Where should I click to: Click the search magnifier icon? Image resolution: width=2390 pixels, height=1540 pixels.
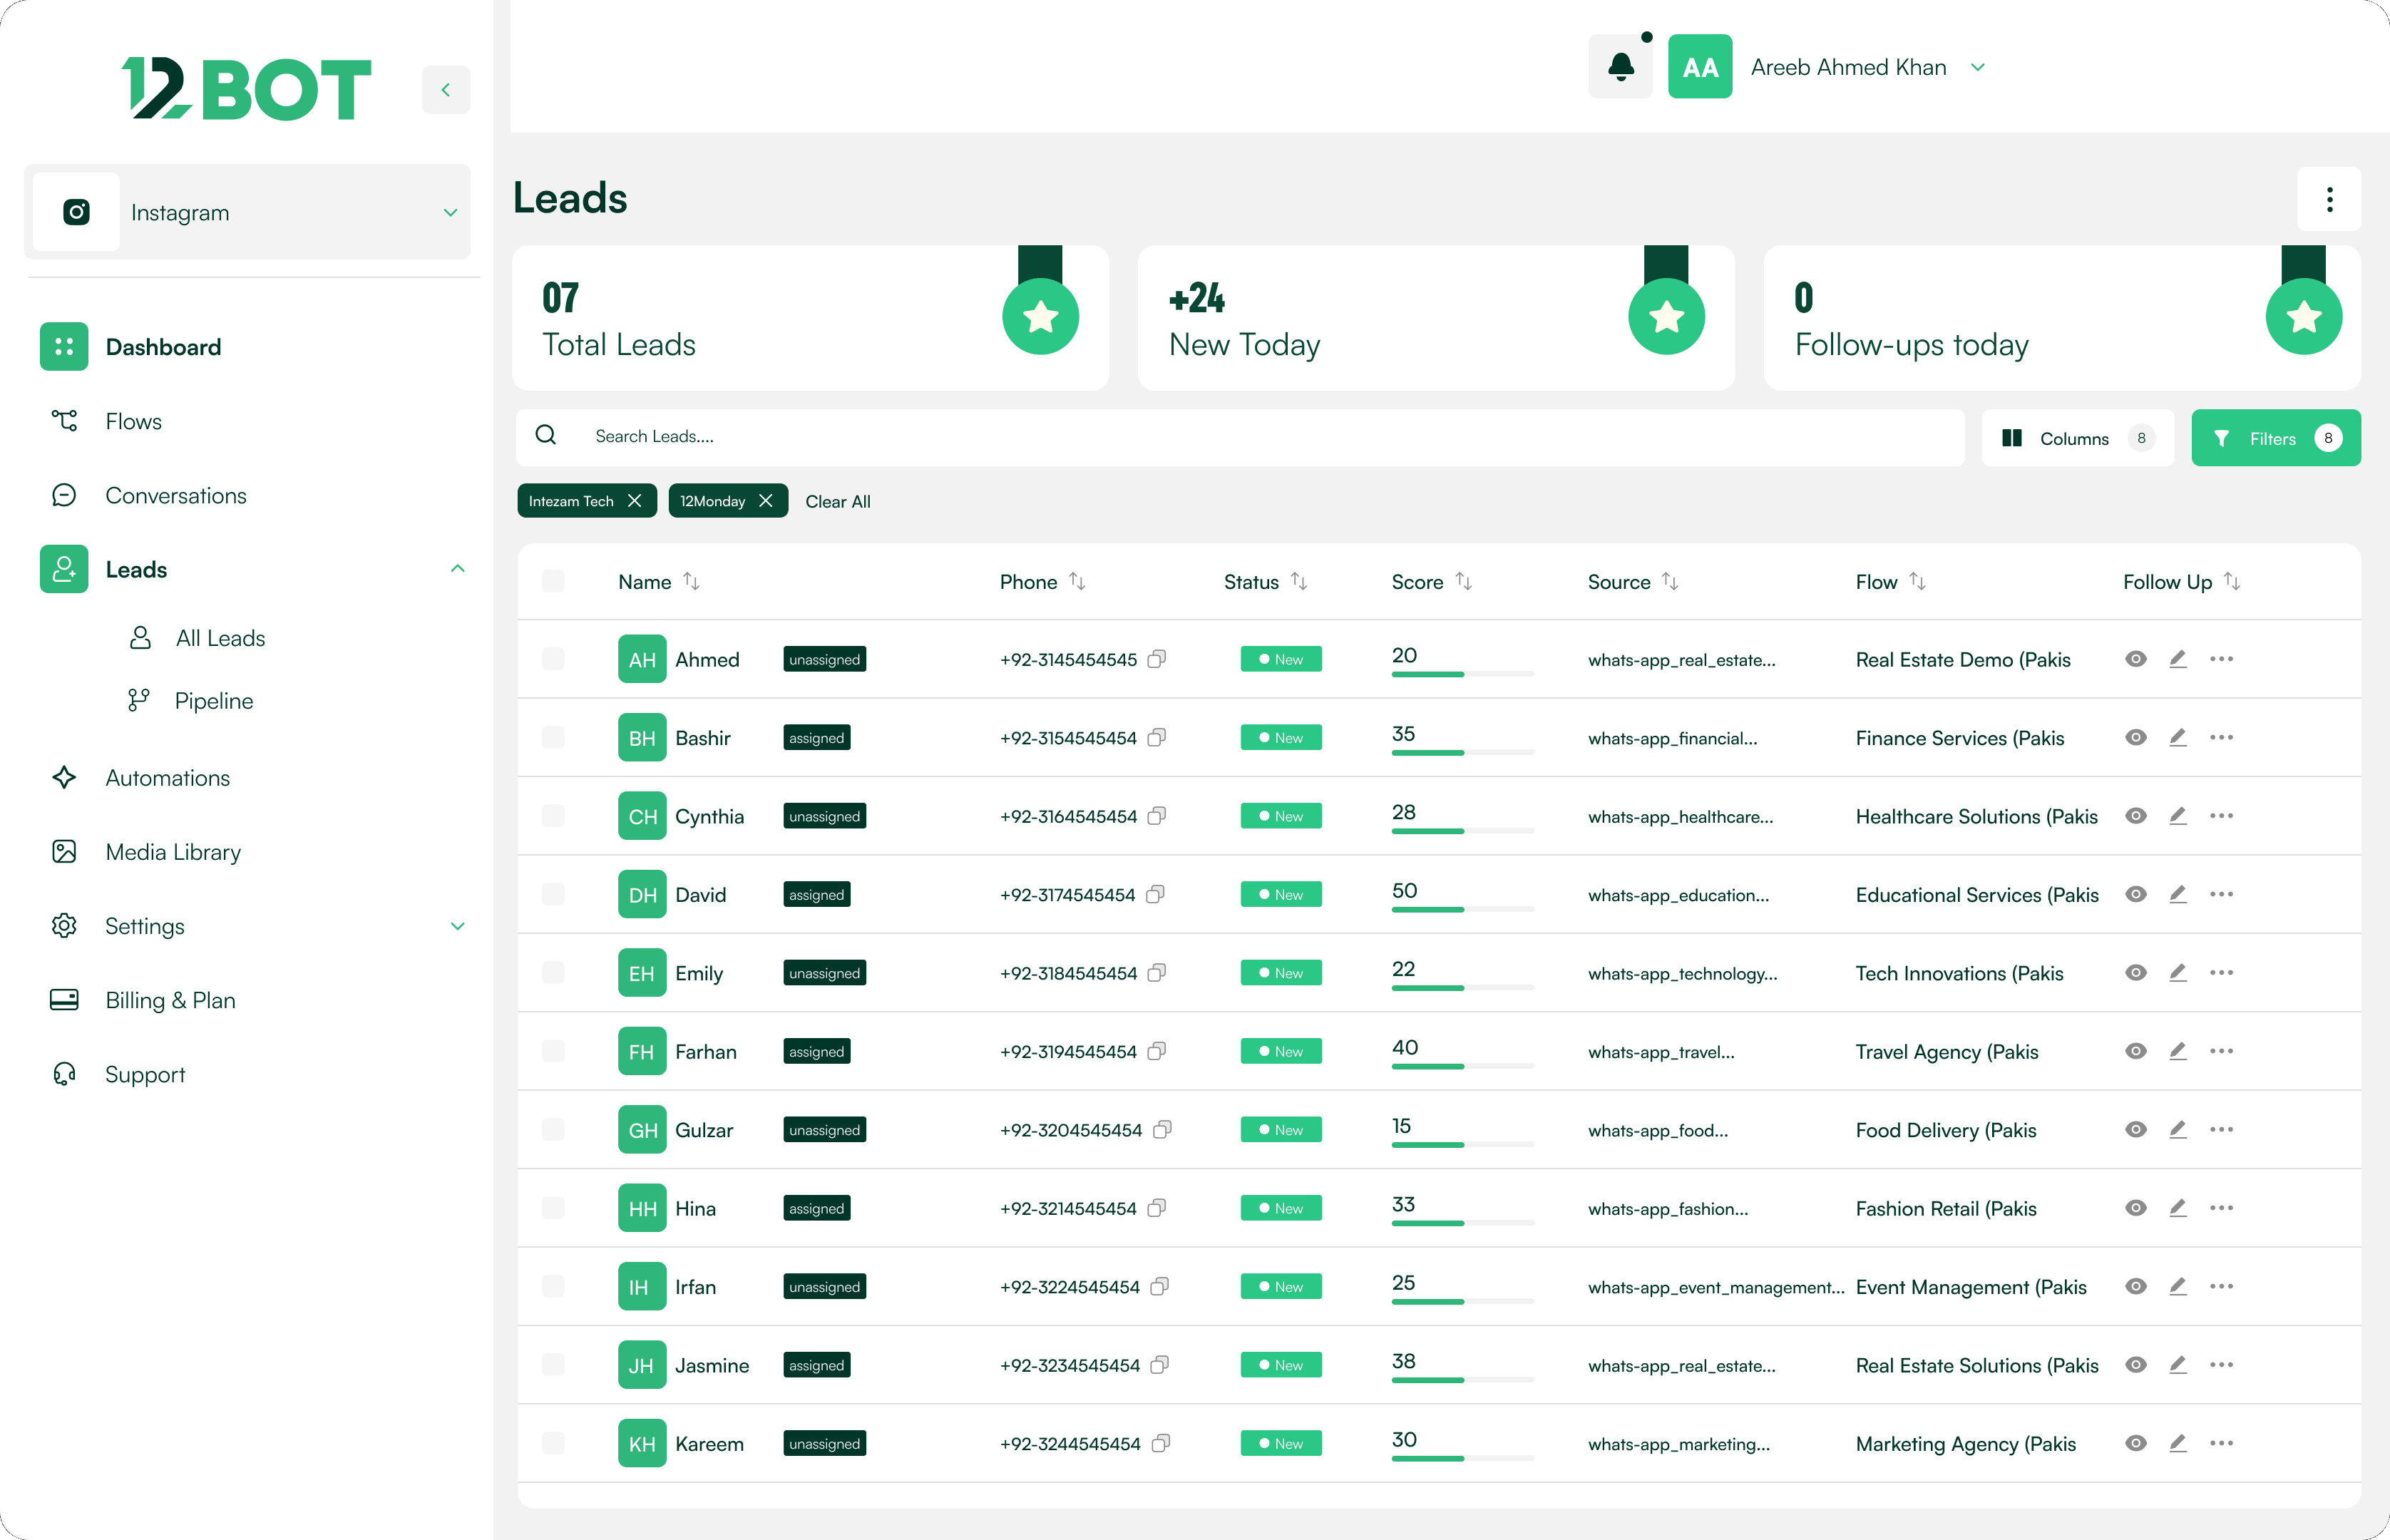pos(546,435)
